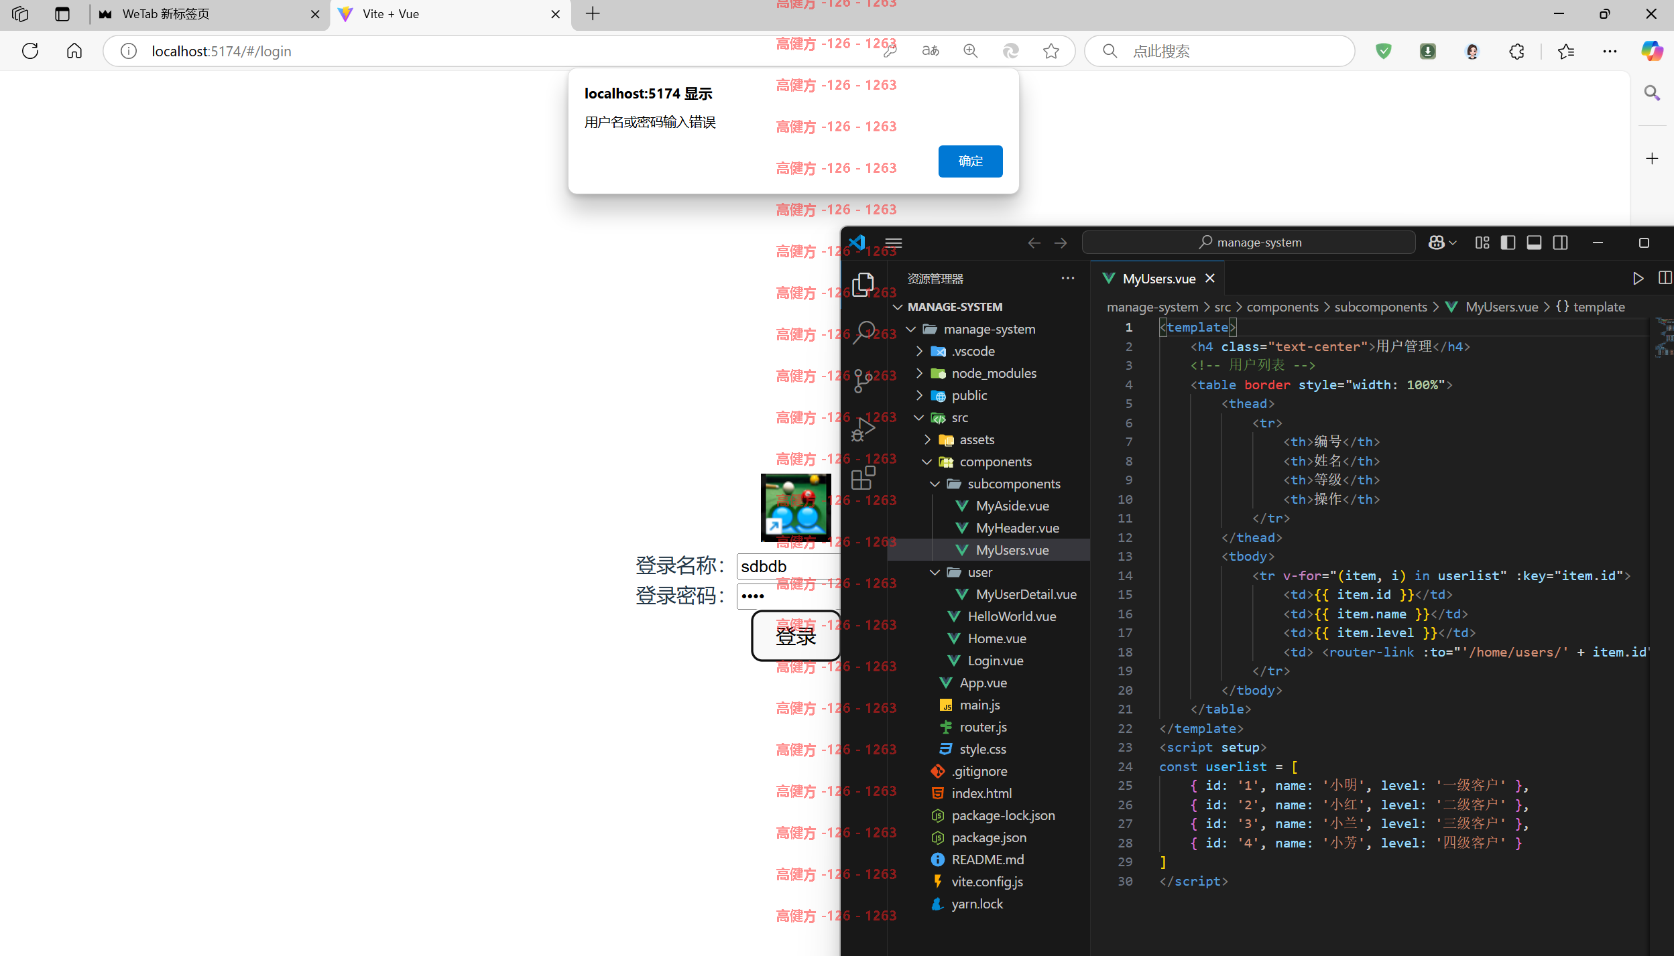Go to browser home page icon
Viewport: 1674px width, 956px height.
(74, 51)
